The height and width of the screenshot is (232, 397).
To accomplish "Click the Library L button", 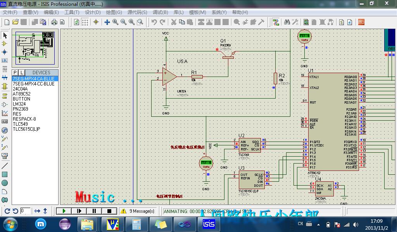I will coord(22,72).
